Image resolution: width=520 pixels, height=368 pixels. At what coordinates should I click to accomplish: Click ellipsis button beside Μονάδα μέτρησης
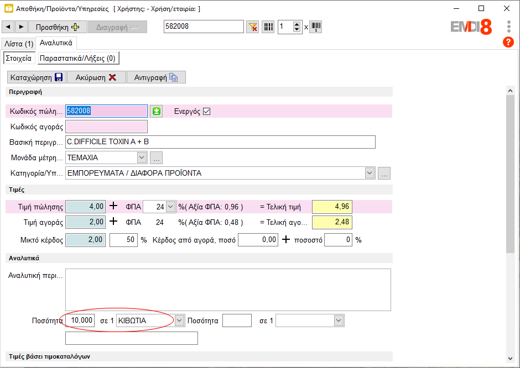156,157
